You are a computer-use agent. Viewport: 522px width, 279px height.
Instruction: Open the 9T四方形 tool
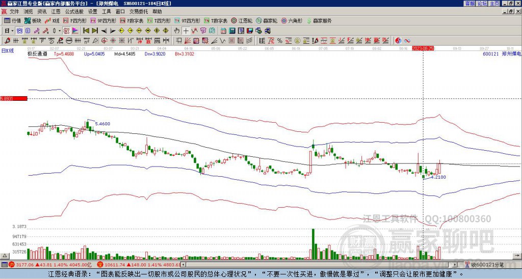[188, 20]
